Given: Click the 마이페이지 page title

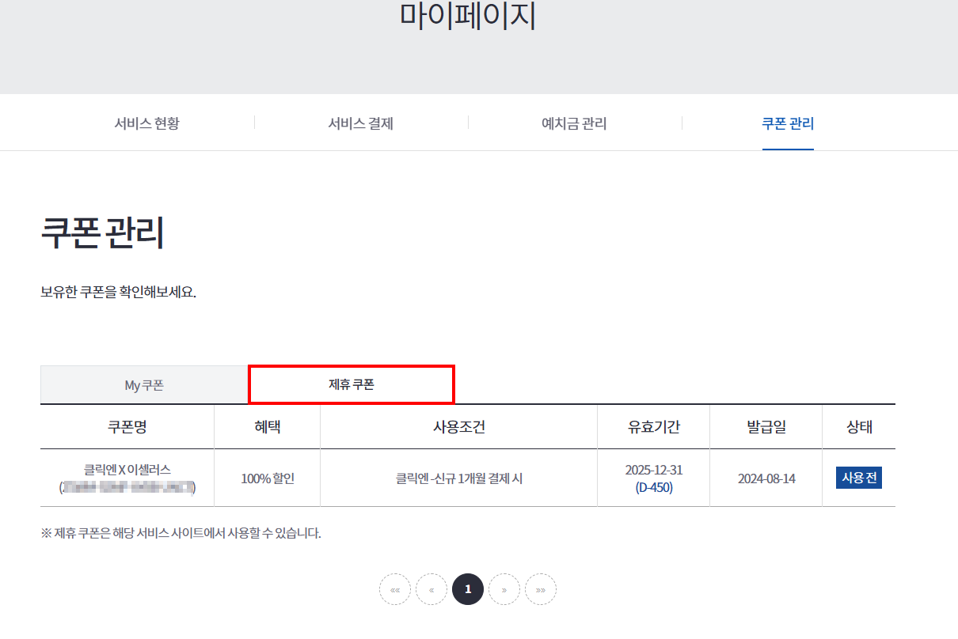Looking at the screenshot, I should 468,16.
